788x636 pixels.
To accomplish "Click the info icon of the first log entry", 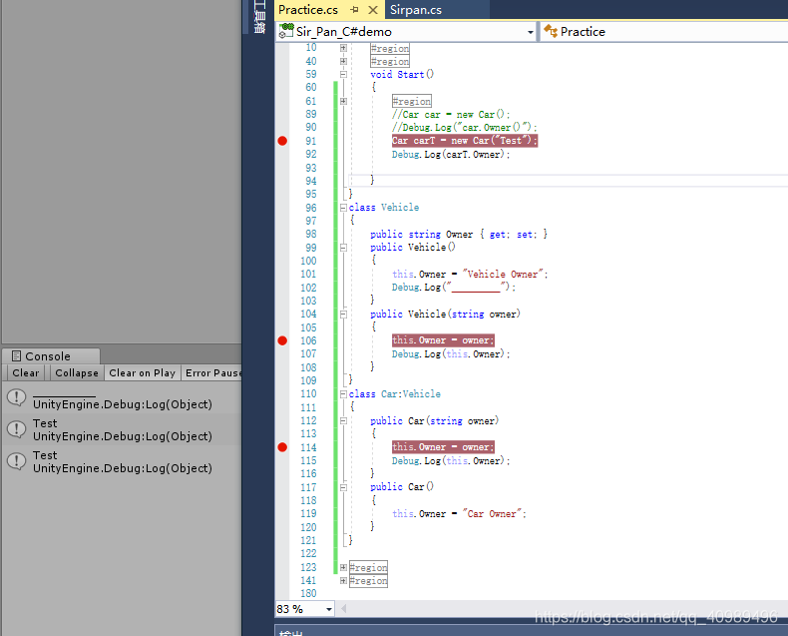I will click(x=17, y=397).
